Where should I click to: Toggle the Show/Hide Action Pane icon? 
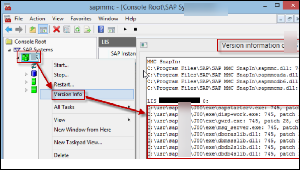pyautogui.click(x=111, y=30)
